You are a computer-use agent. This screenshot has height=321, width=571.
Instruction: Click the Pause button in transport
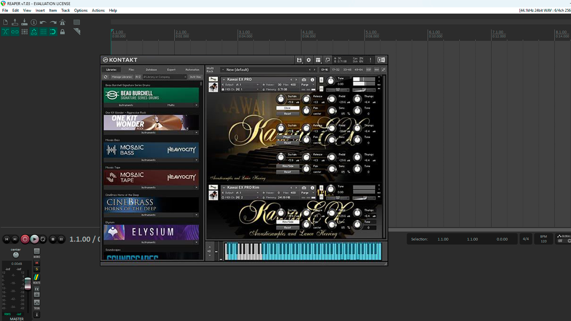point(61,239)
